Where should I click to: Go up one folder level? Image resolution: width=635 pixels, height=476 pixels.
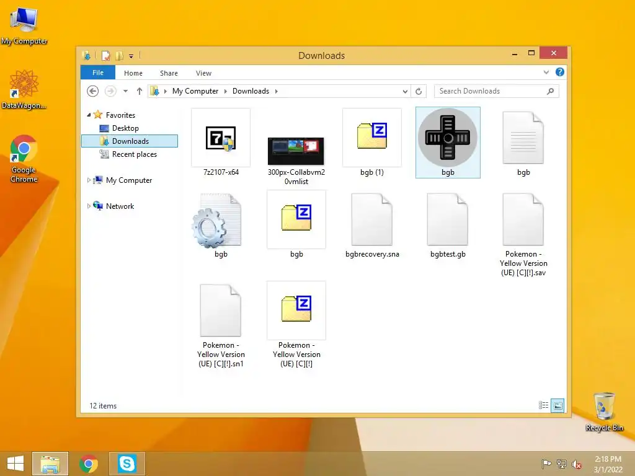pos(140,91)
